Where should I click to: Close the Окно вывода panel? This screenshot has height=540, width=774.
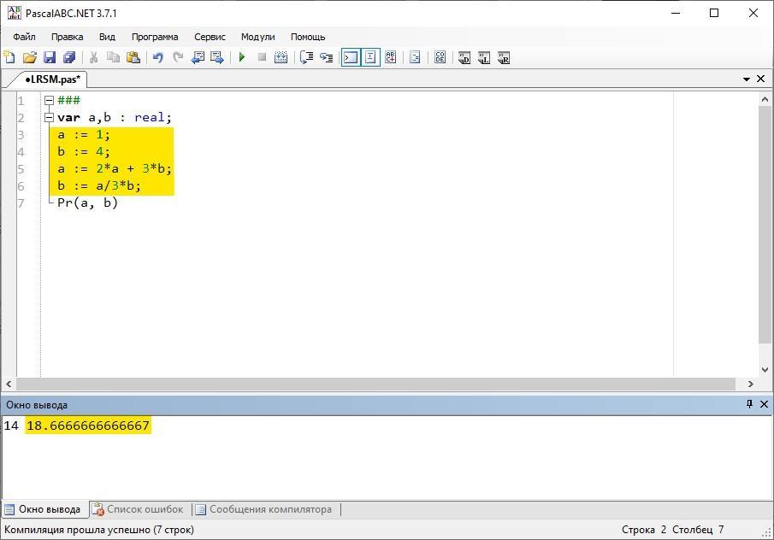(764, 404)
